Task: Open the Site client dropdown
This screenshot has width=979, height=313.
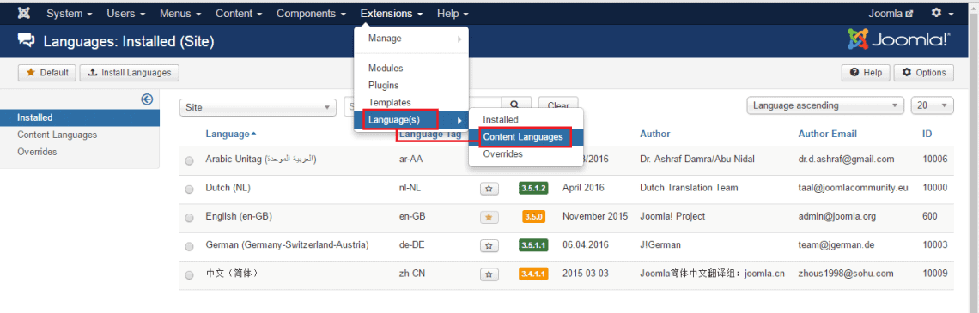Action: [258, 107]
